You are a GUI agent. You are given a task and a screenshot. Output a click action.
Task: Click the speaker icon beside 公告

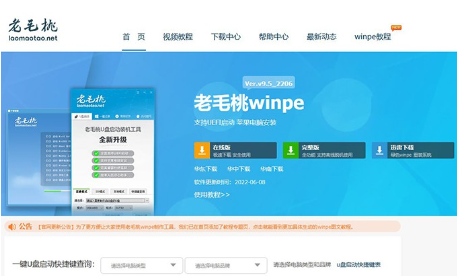tap(12, 226)
